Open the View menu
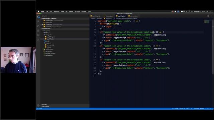This screenshot has height=120, width=214. pyautogui.click(x=63, y=11)
